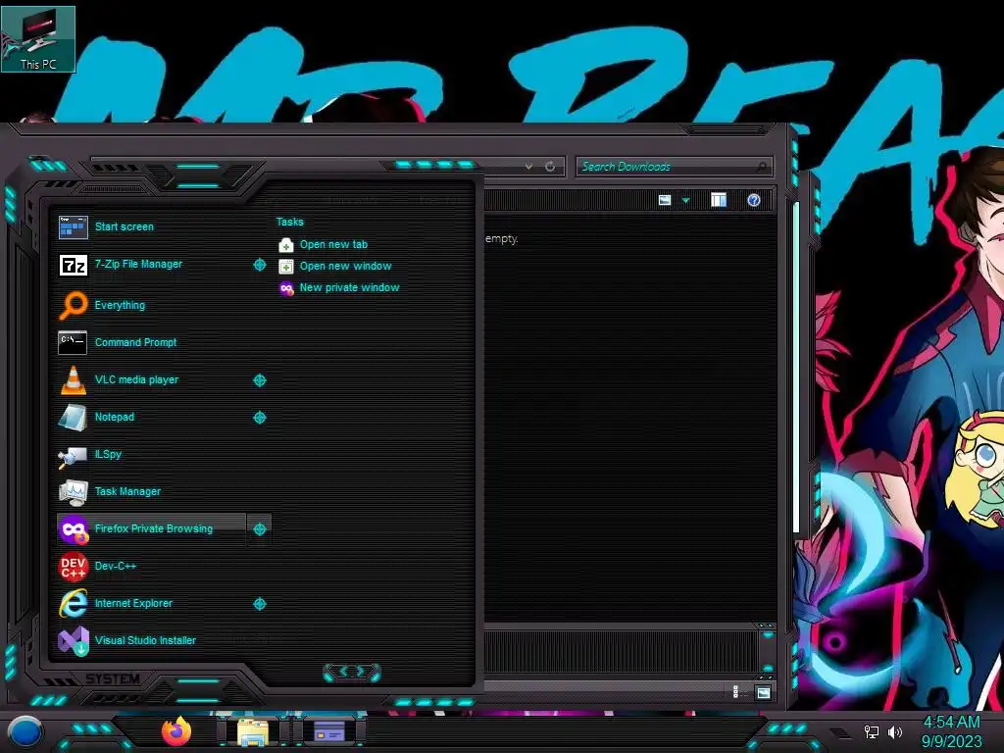Screen dimensions: 1004x753
Task: Click the Tasks header in jump list
Action: coord(290,223)
